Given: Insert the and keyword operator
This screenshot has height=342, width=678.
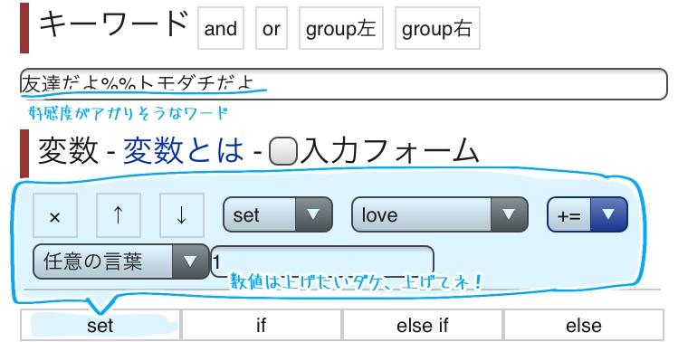Looking at the screenshot, I should click(221, 29).
